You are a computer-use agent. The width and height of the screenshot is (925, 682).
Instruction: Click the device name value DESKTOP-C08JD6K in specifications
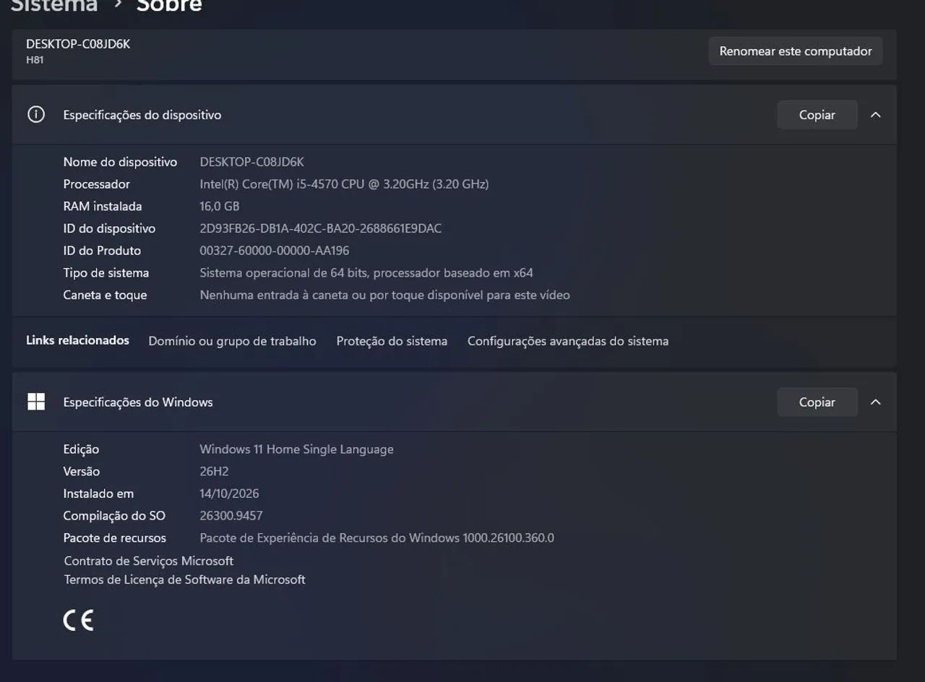click(252, 162)
